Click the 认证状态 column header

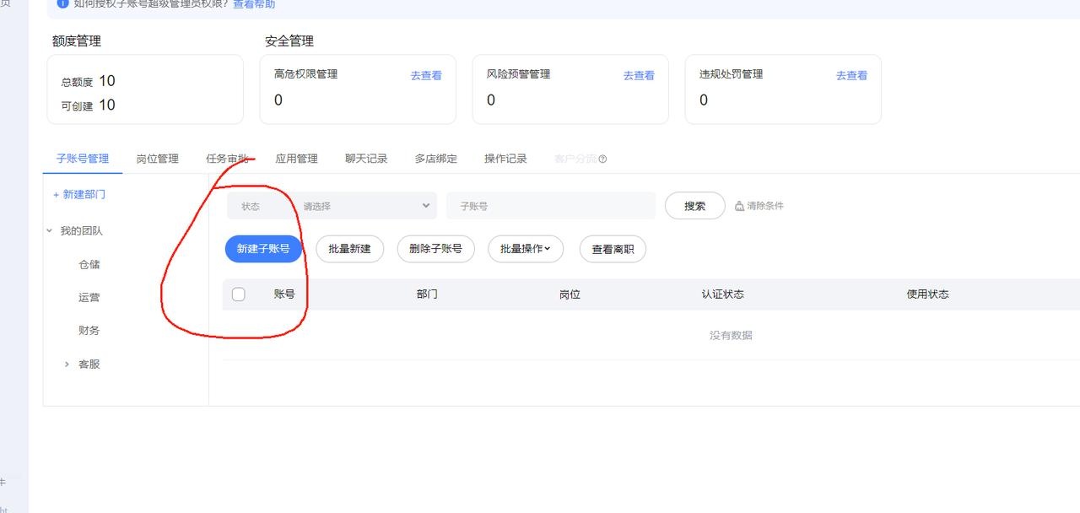[x=723, y=294]
